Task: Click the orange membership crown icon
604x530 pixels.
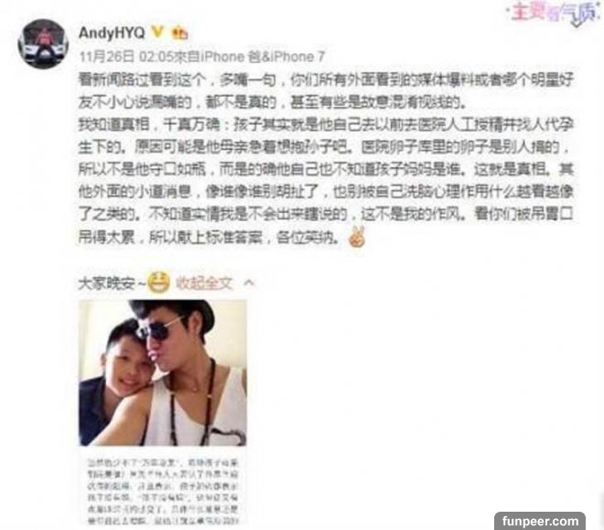Action: click(x=179, y=33)
